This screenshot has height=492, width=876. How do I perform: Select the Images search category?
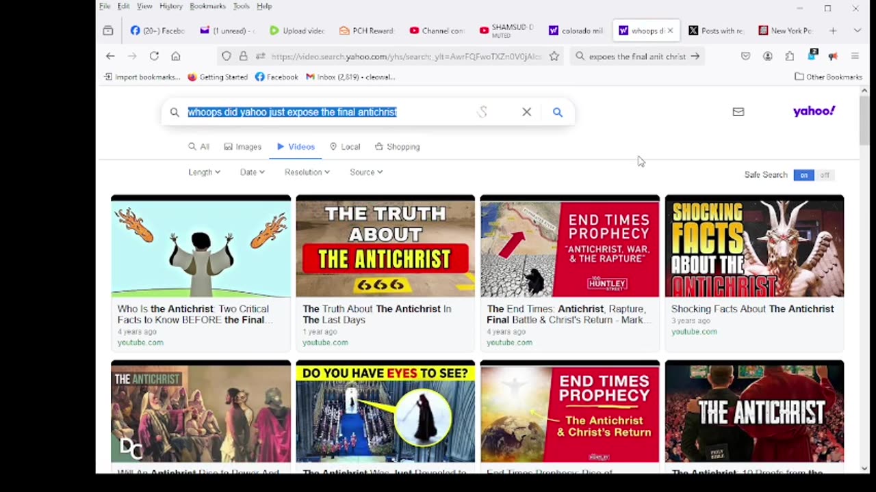[242, 147]
